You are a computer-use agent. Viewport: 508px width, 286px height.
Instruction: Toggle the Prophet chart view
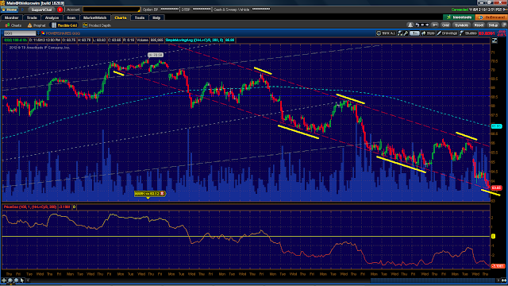point(37,25)
